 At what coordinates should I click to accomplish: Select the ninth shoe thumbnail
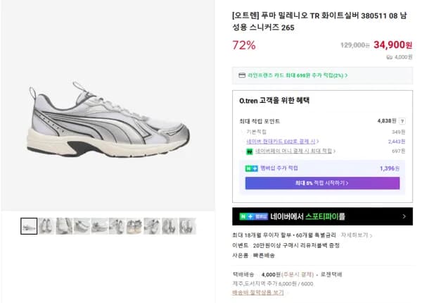pos(170,226)
